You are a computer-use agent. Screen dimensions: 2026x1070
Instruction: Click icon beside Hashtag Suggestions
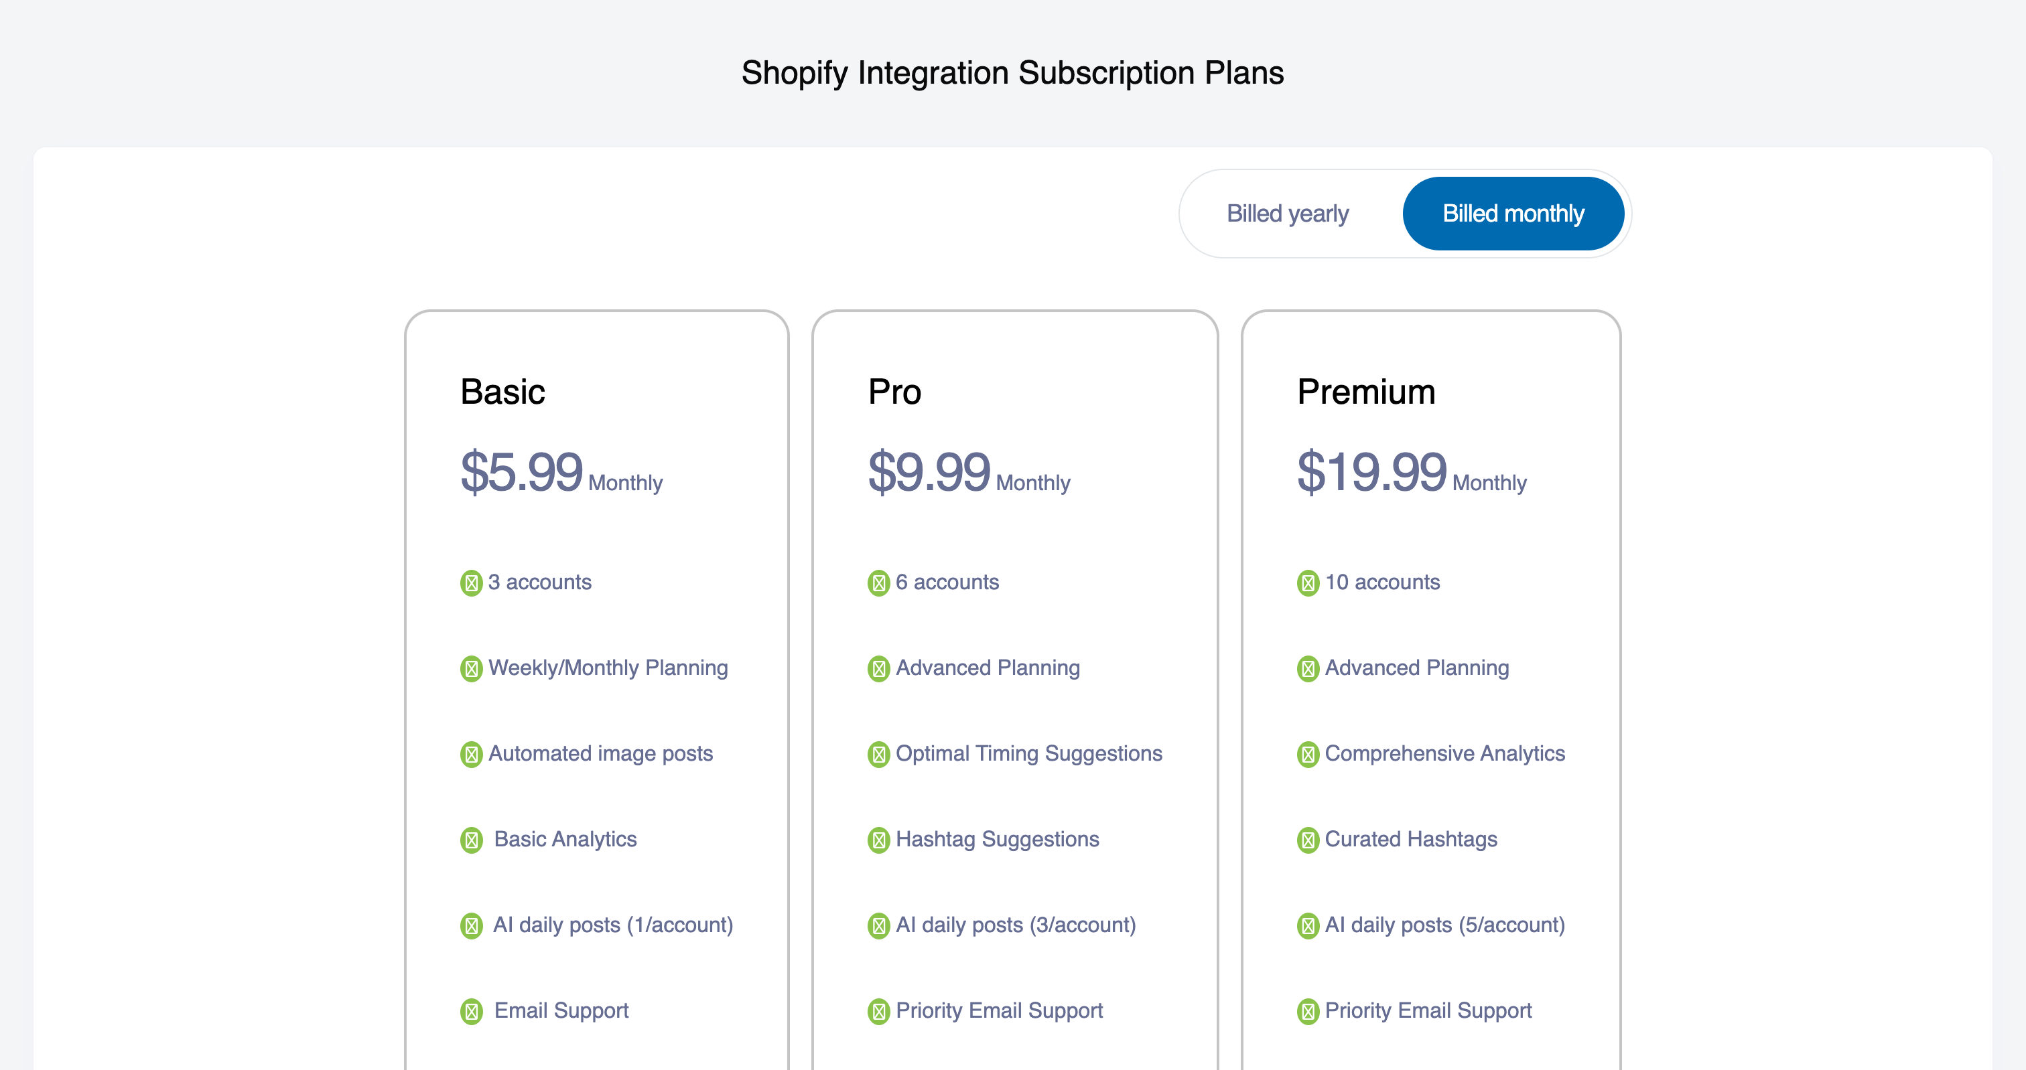pyautogui.click(x=878, y=840)
